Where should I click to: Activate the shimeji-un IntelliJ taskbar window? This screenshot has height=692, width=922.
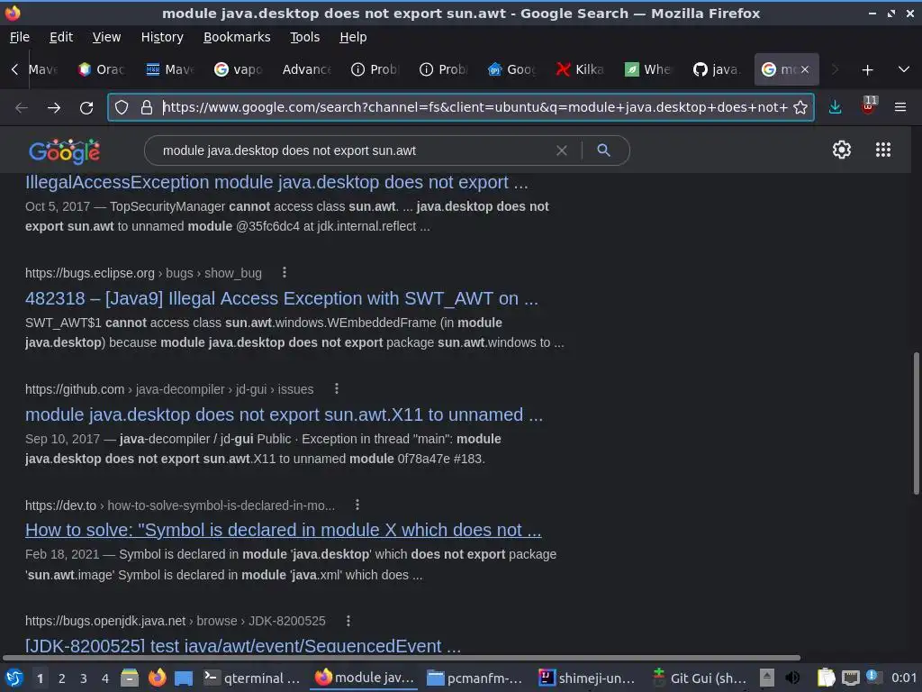[x=587, y=678]
